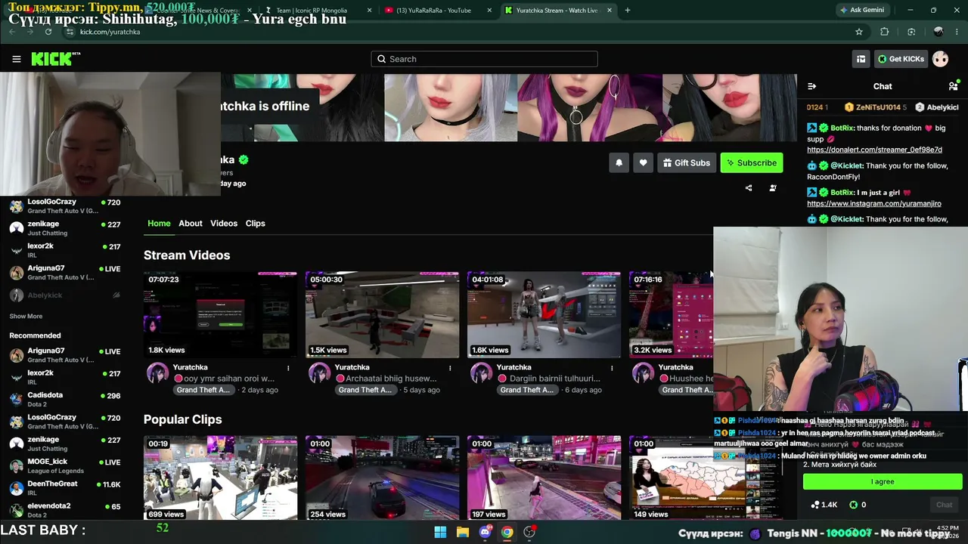Open the 07:07:23 stream video thumbnail

[x=220, y=314]
